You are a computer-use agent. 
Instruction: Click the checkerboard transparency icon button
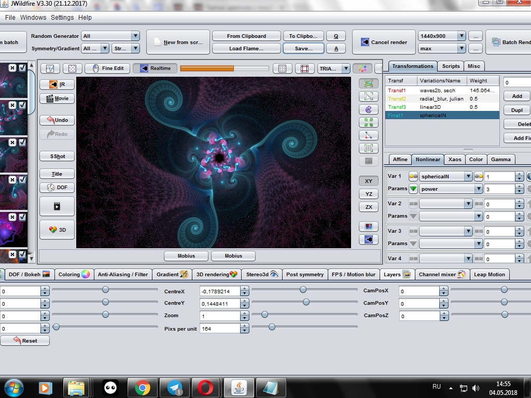coord(72,68)
